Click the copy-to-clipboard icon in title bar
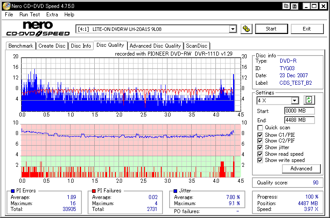330x218 pixels. [x=286, y=6]
